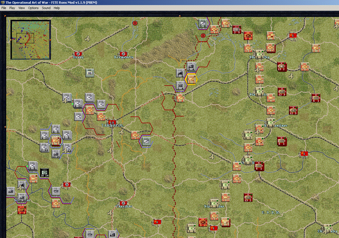
Task: Select the Soviet 16-14 armored unit
Action: tap(271, 98)
